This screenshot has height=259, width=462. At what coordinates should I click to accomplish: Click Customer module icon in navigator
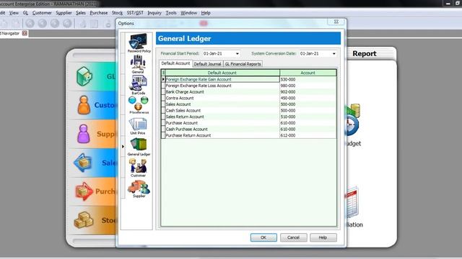click(x=84, y=105)
